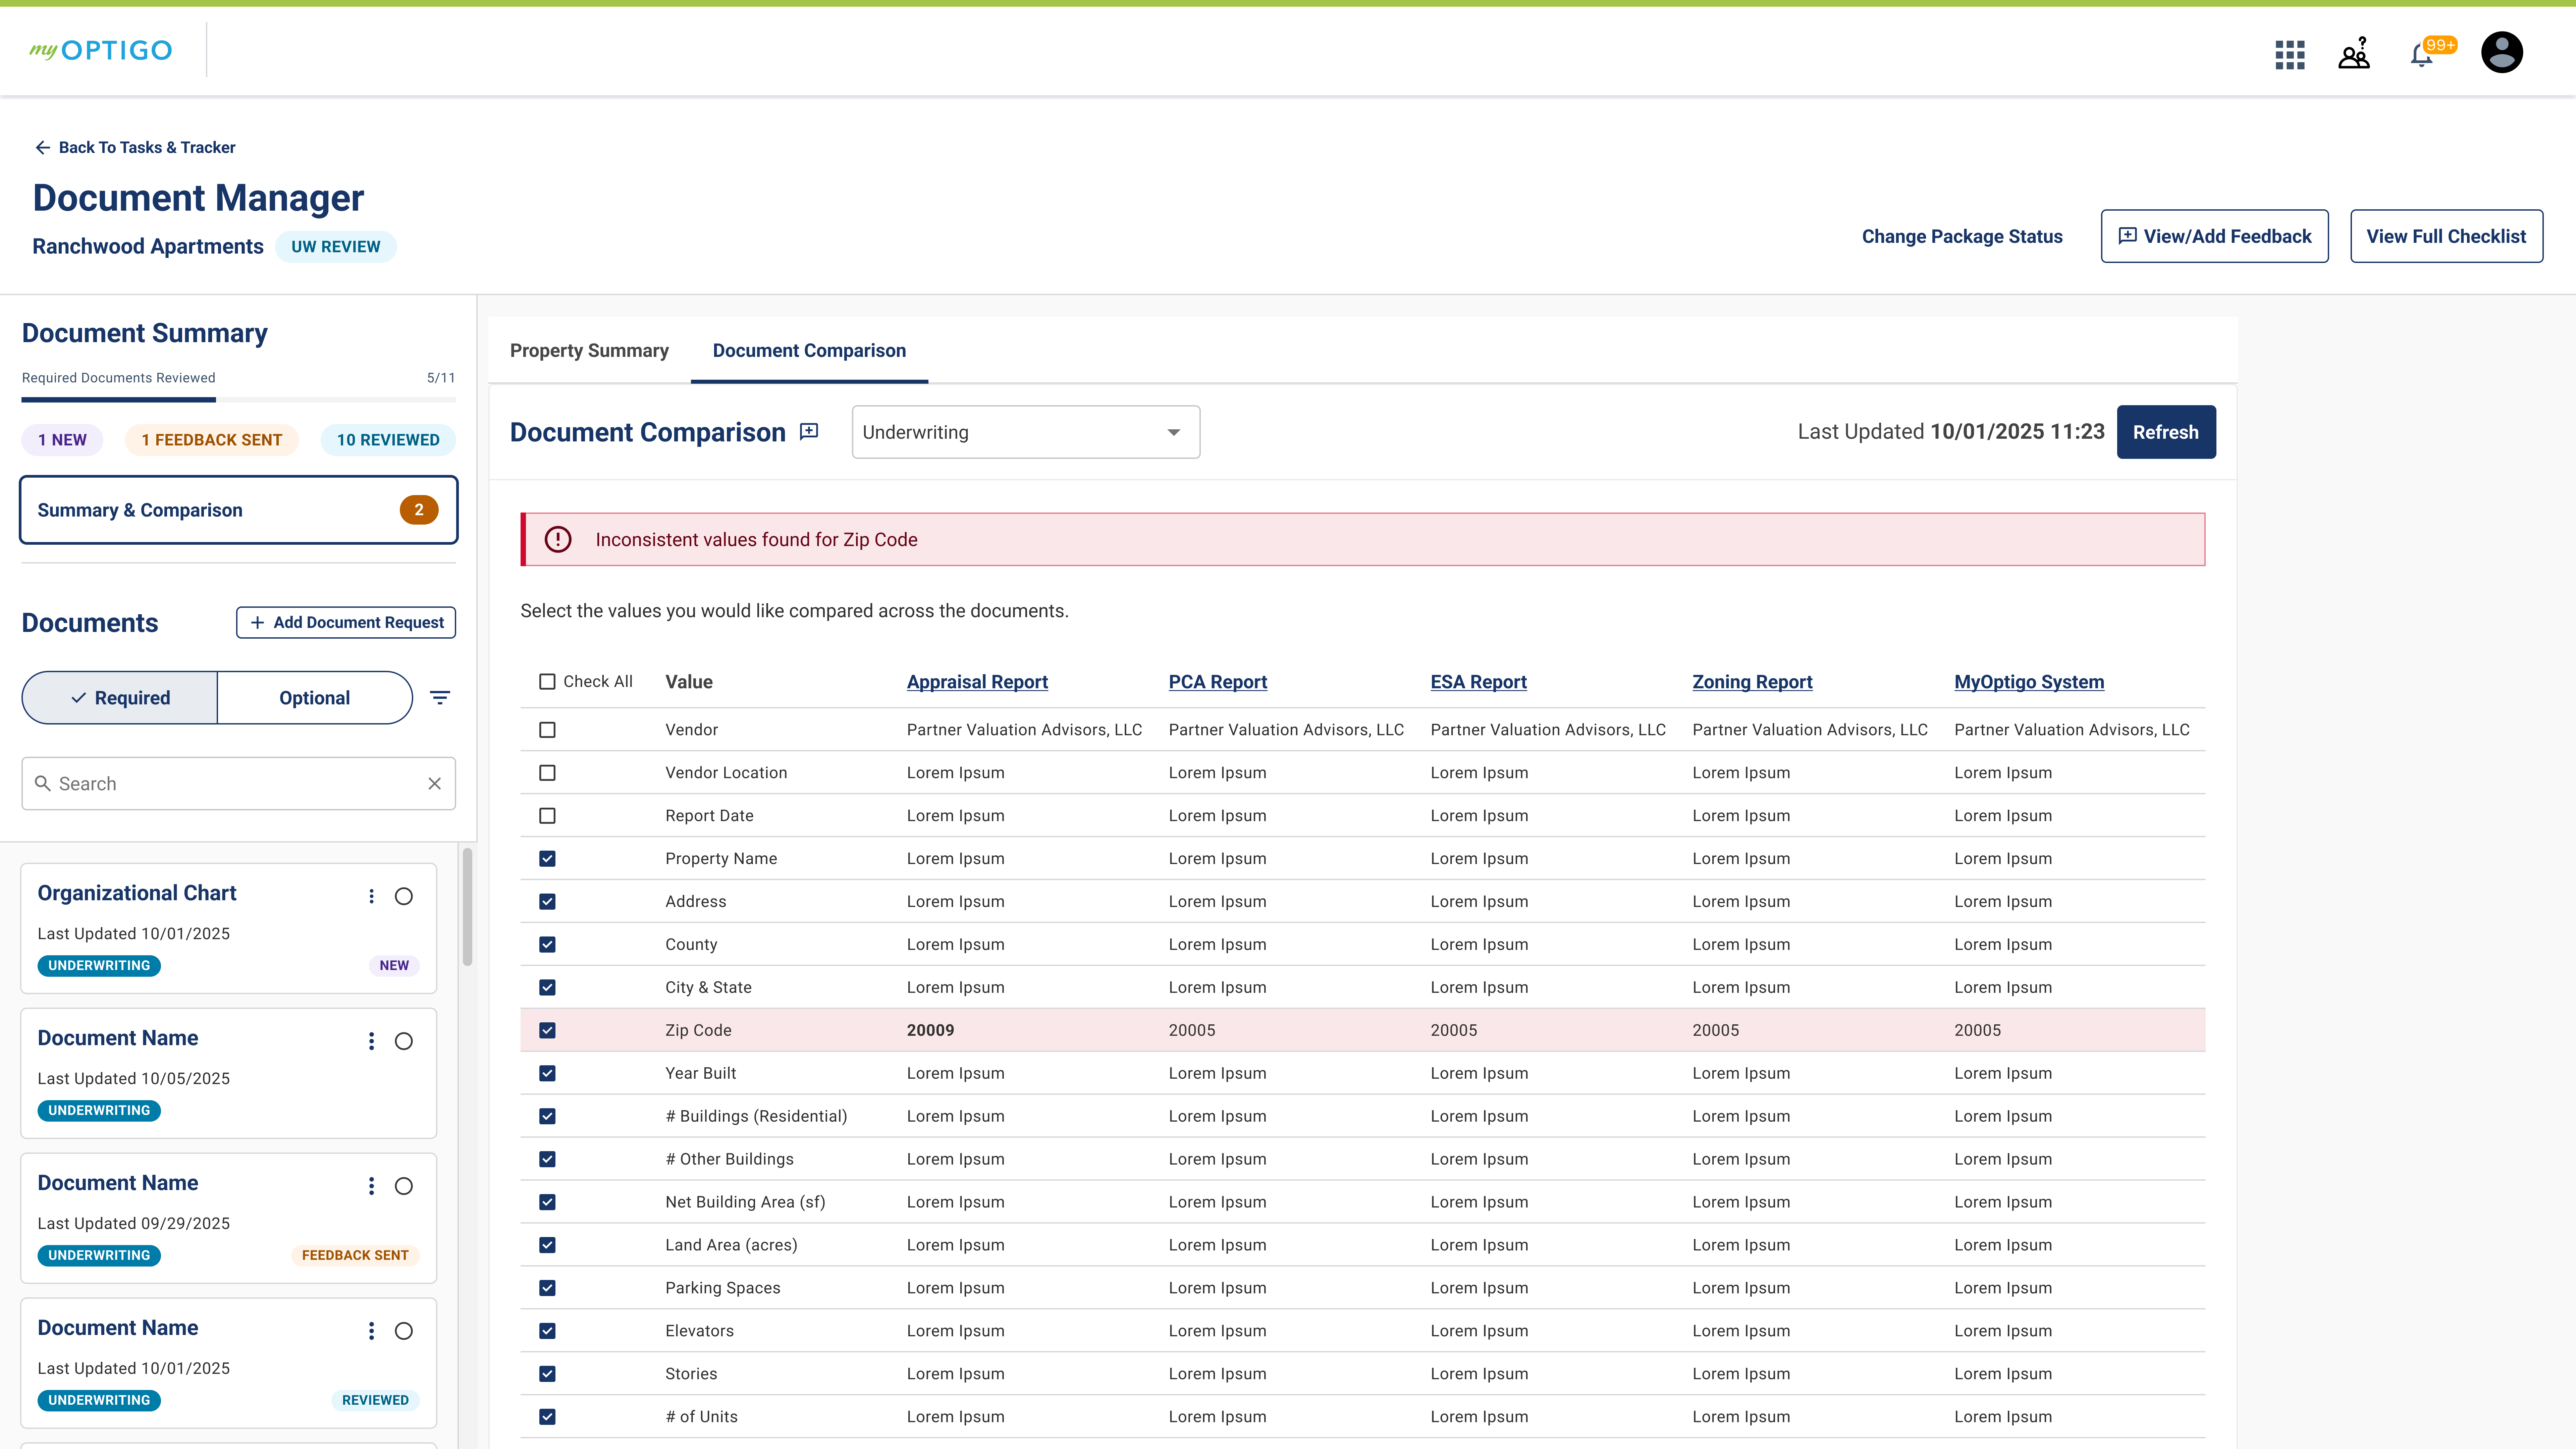
Task: Open more options for document updated 10/05/2025
Action: pyautogui.click(x=372, y=1041)
